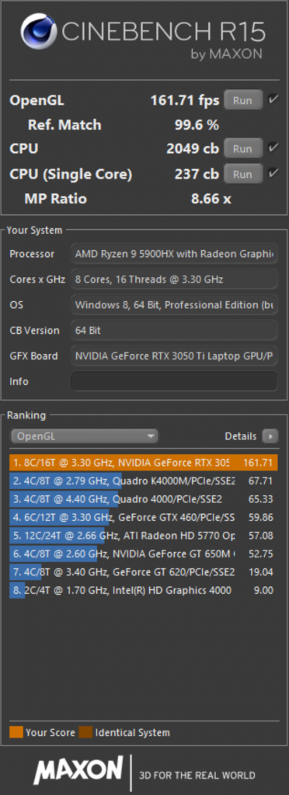The width and height of the screenshot is (289, 795).
Task: Click the MAXON logo at the bottom
Action: tap(78, 771)
